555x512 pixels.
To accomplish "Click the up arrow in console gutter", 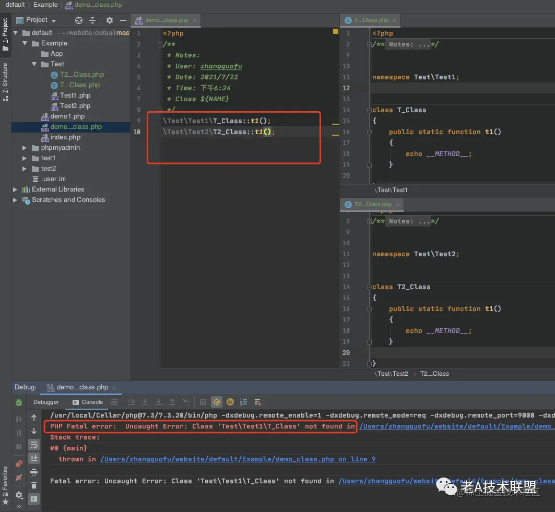I will pyautogui.click(x=34, y=418).
